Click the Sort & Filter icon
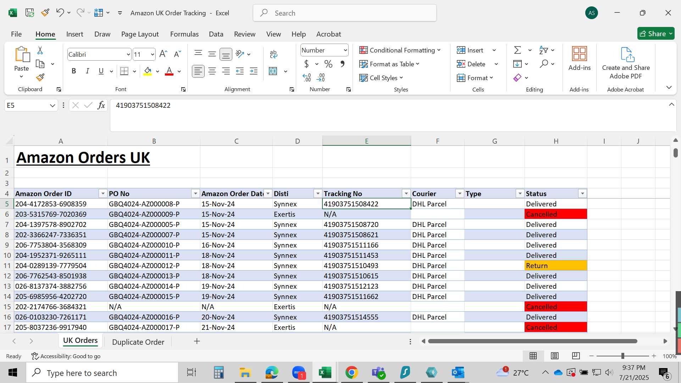The width and height of the screenshot is (681, 383). [x=543, y=50]
